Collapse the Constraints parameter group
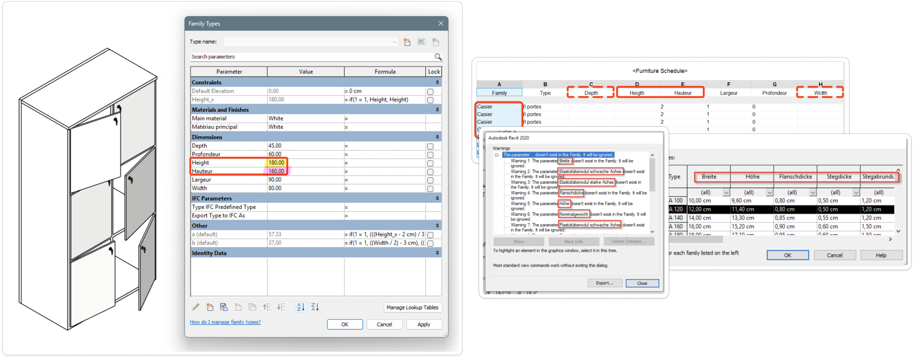914x358 pixels. tap(437, 82)
